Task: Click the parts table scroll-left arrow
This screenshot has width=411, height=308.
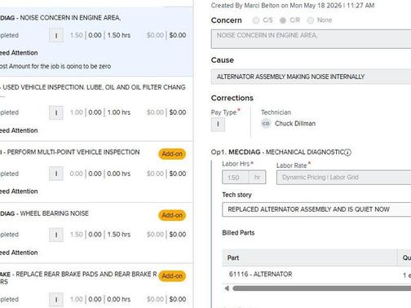Action: [227, 288]
